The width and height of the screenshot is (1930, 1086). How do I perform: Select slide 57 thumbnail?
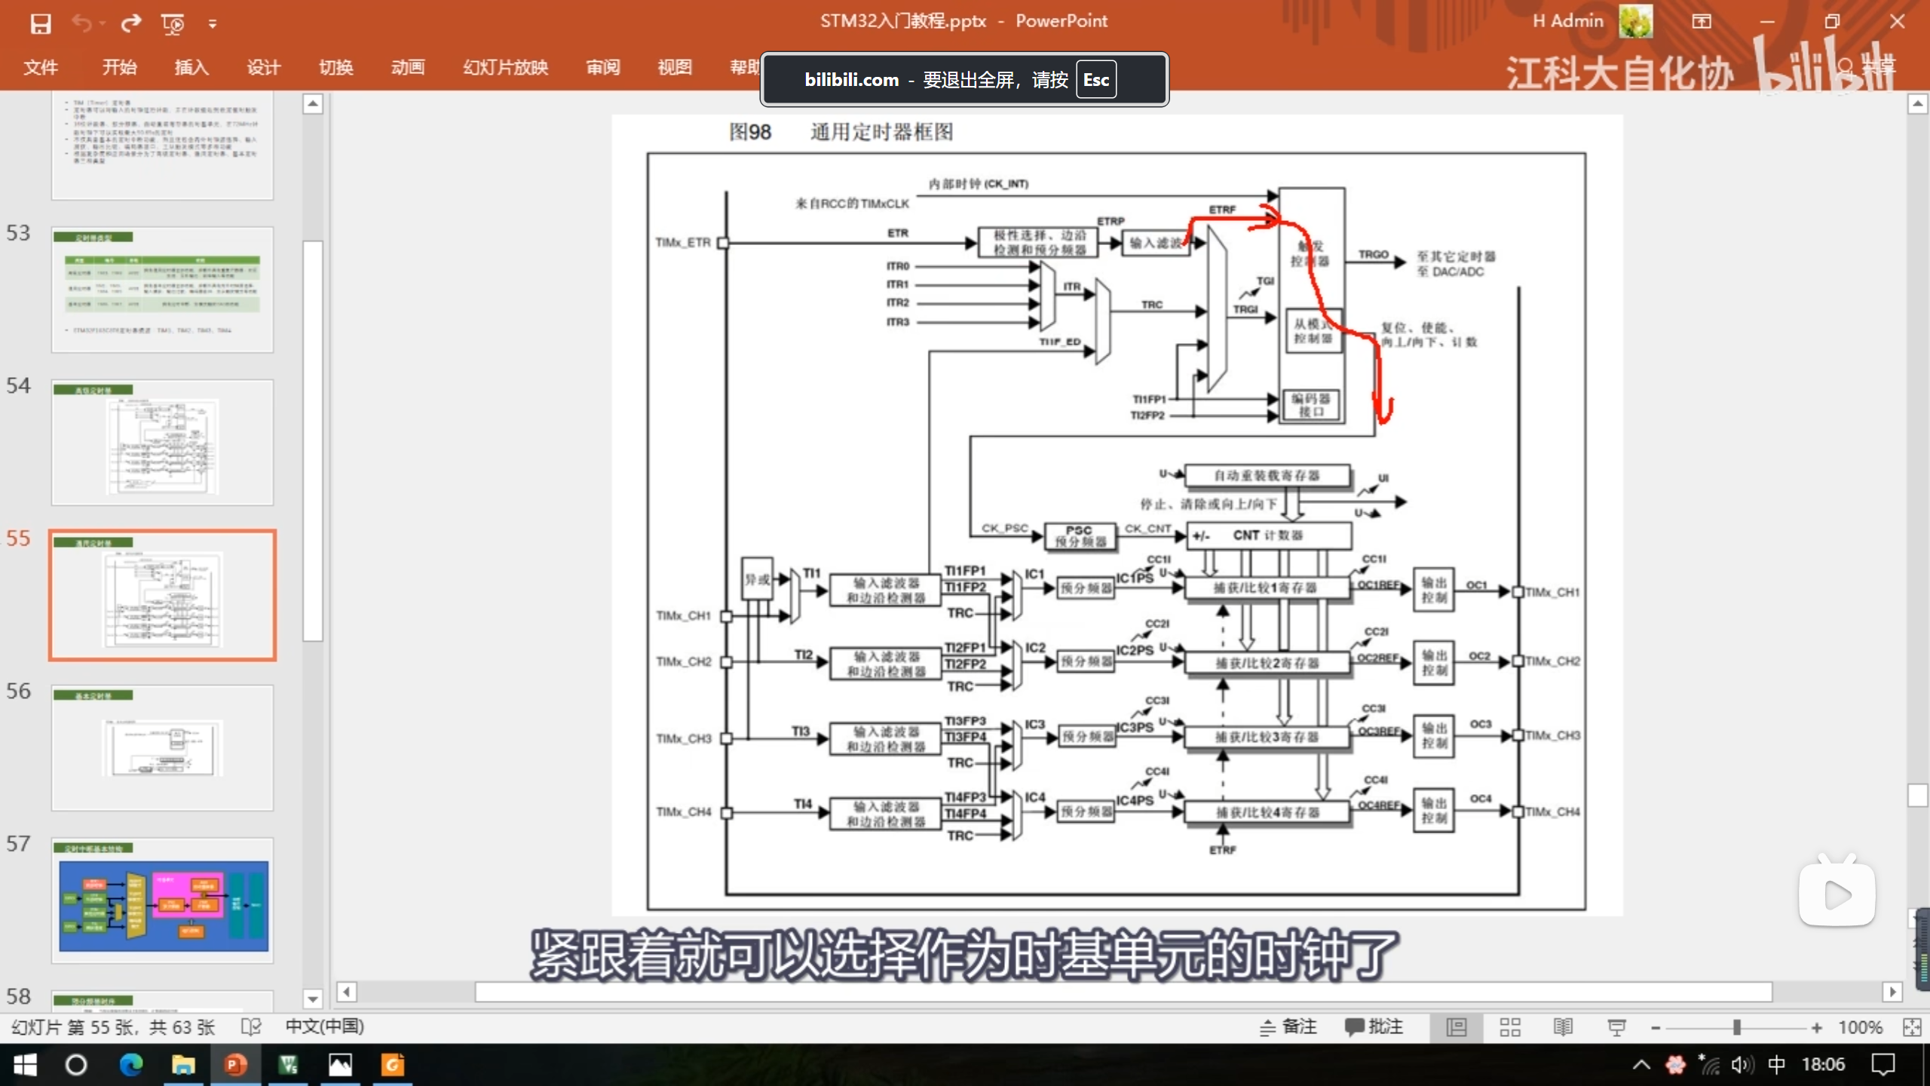[x=163, y=900]
